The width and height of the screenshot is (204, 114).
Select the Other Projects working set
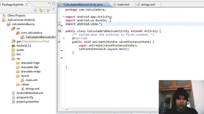pyautogui.click(x=16, y=16)
